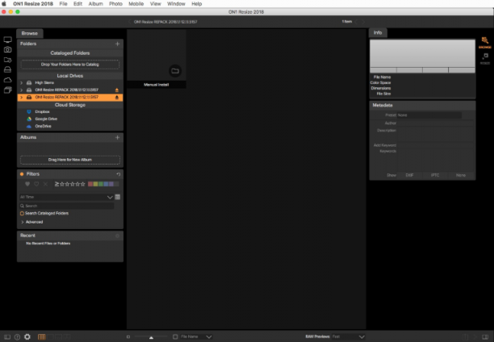The width and height of the screenshot is (494, 342).
Task: Open settings gear in bottom bar
Action: point(27,336)
